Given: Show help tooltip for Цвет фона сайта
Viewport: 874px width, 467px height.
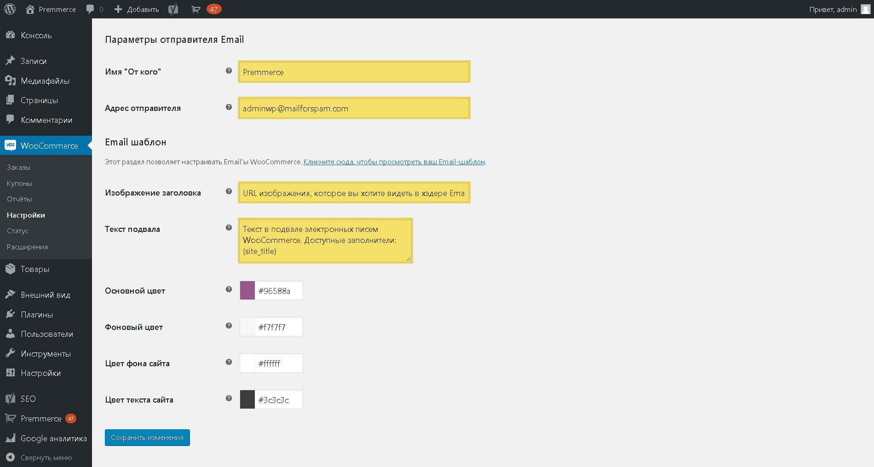Looking at the screenshot, I should 229,362.
